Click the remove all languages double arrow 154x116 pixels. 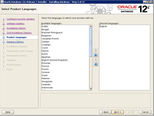click(96, 64)
